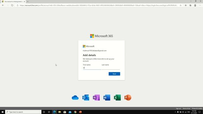Click the Microsoft 365 logo heading
This screenshot has height=114, width=203.
pyautogui.click(x=101, y=36)
